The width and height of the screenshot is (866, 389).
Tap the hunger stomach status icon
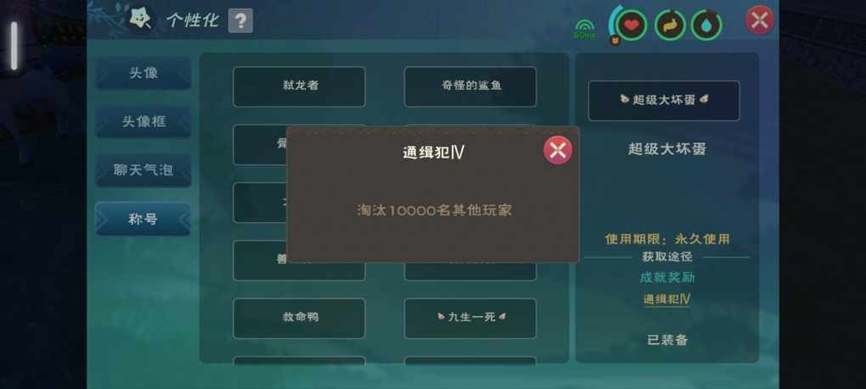coord(670,25)
